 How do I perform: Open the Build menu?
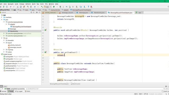tap(34, 4)
